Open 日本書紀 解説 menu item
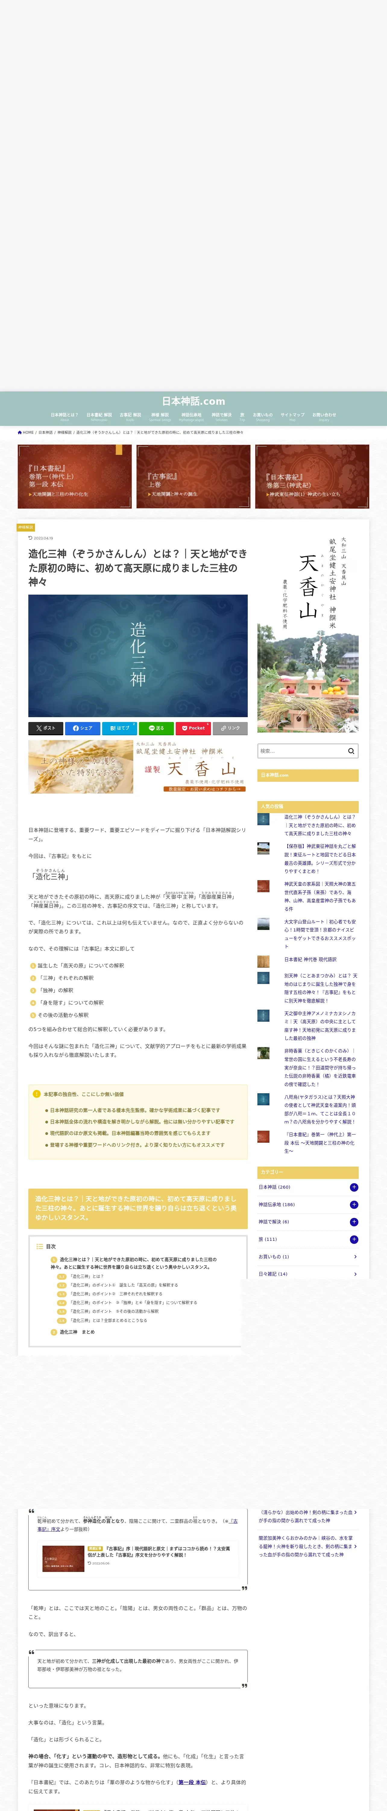The image size is (387, 1811). 99,416
